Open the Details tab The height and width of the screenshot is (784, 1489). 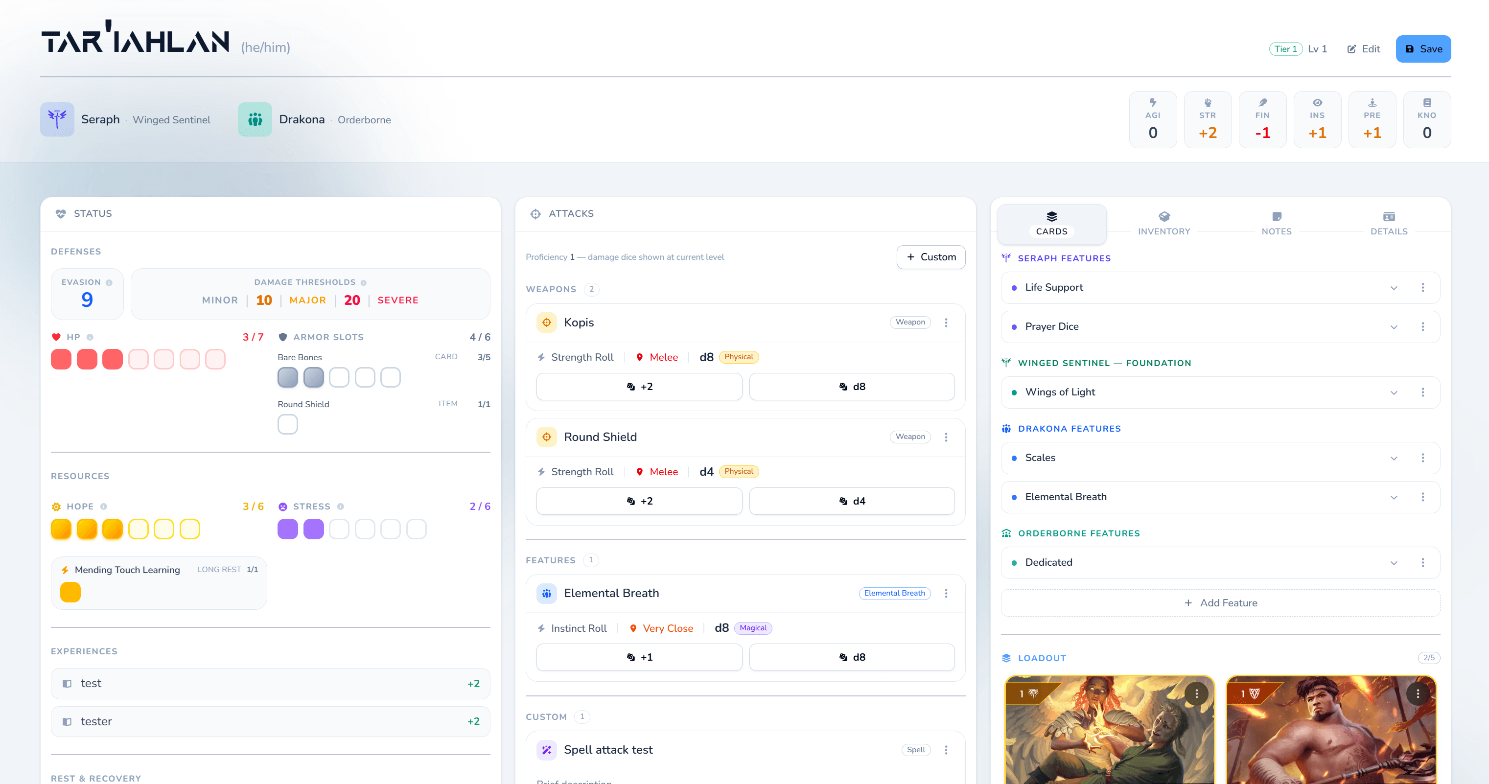[1389, 224]
